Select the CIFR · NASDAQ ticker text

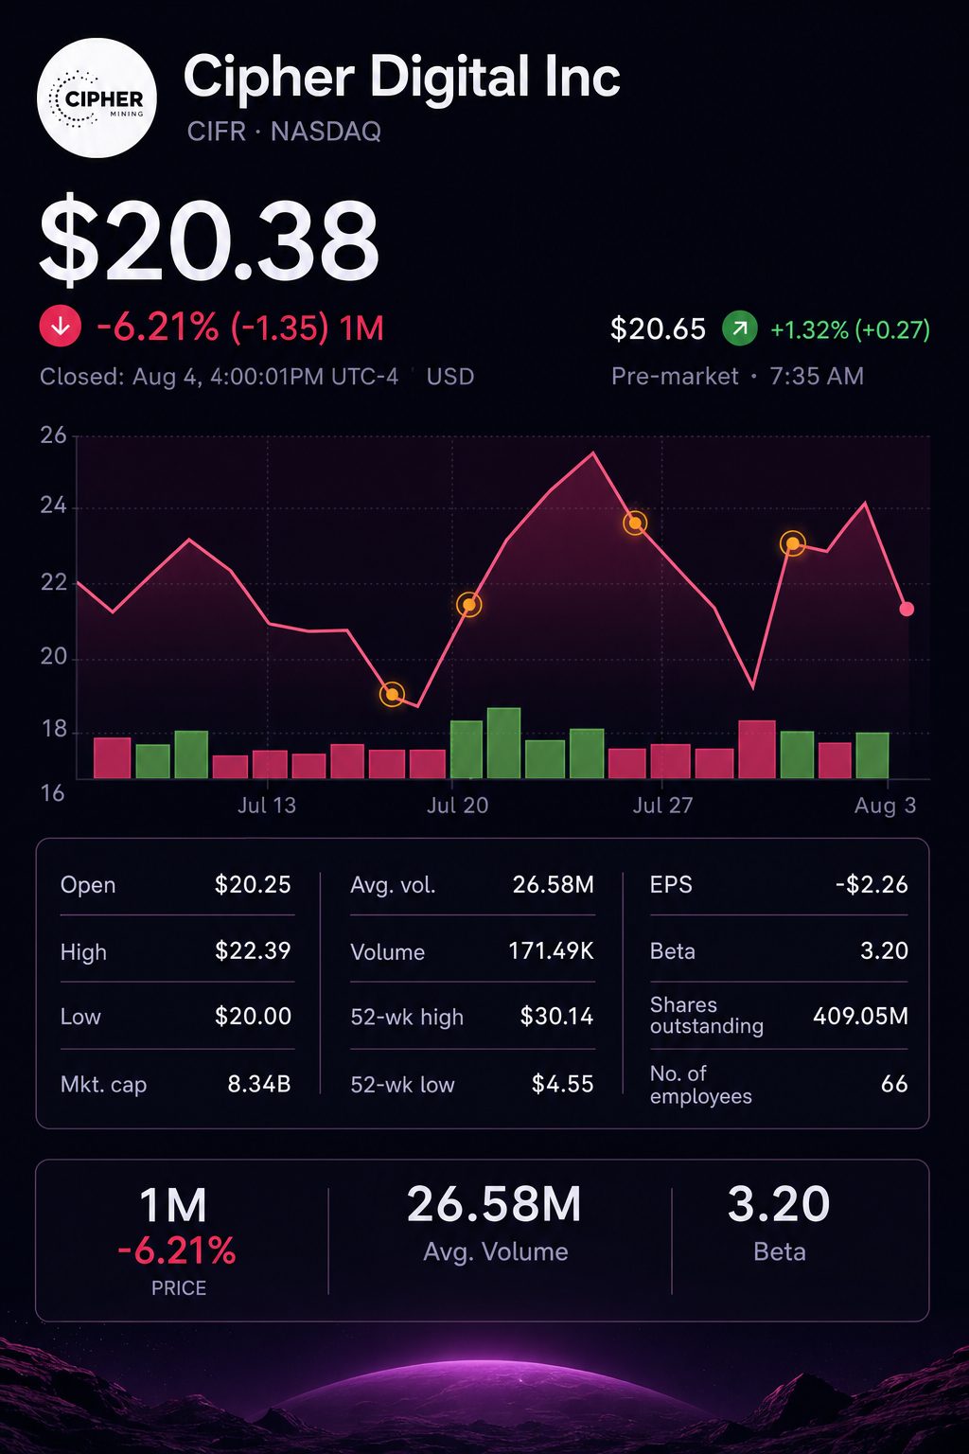coord(284,132)
